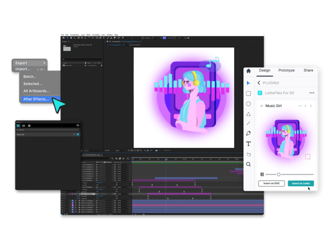
Task: Click Insert as SVG button
Action: click(272, 183)
